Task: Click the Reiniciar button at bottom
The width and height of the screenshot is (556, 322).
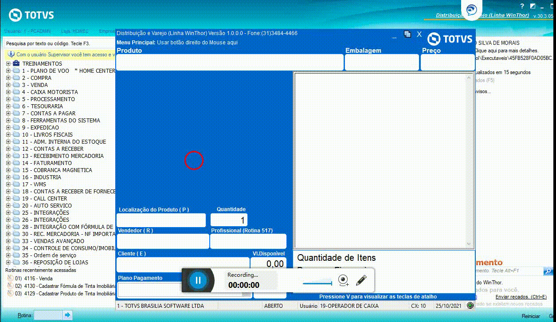Action: [x=531, y=316]
